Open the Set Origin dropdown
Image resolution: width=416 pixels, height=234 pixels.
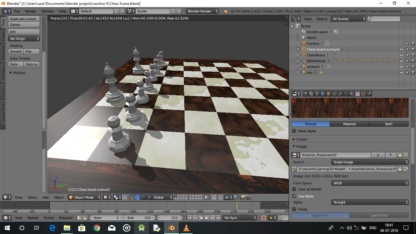[x=24, y=39]
